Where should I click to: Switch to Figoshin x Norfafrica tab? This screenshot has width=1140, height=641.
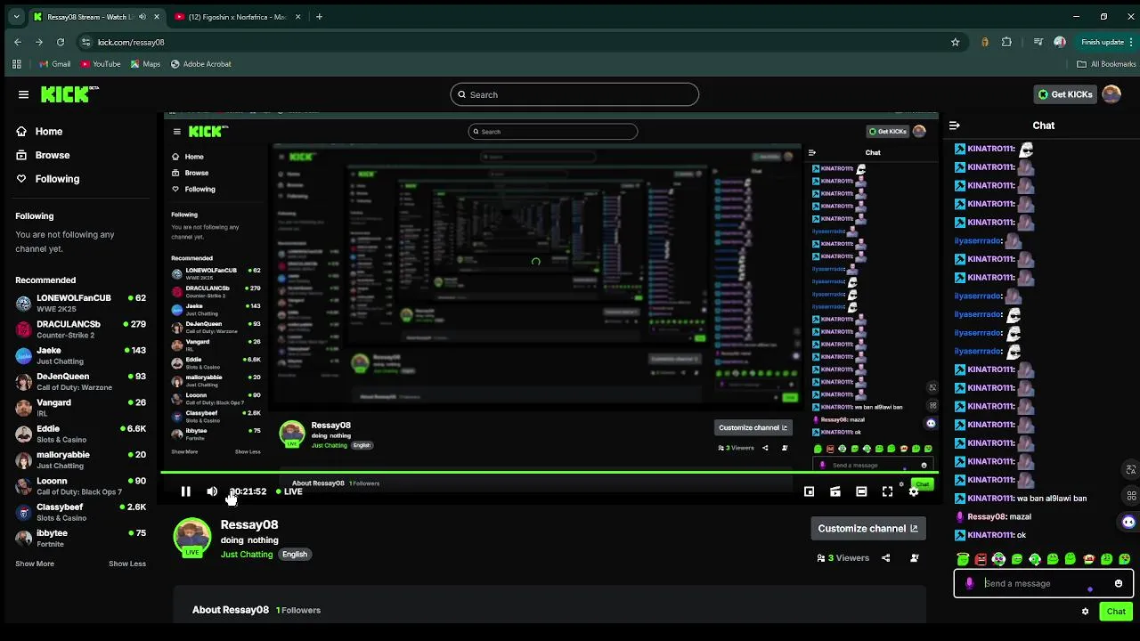238,16
